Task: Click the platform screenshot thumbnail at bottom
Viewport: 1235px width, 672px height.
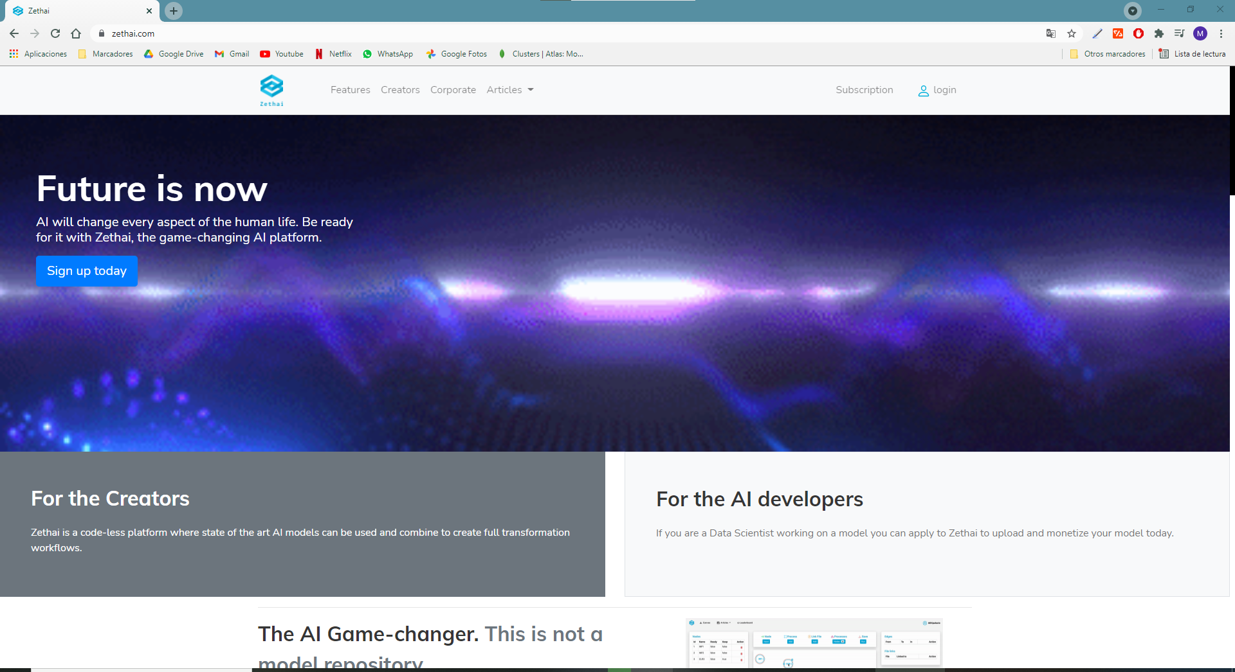Action: point(814,643)
